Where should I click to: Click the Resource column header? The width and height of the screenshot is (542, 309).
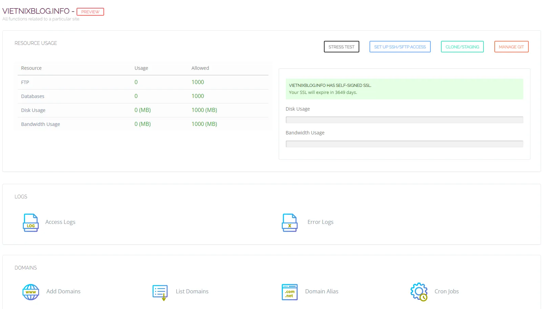31,68
